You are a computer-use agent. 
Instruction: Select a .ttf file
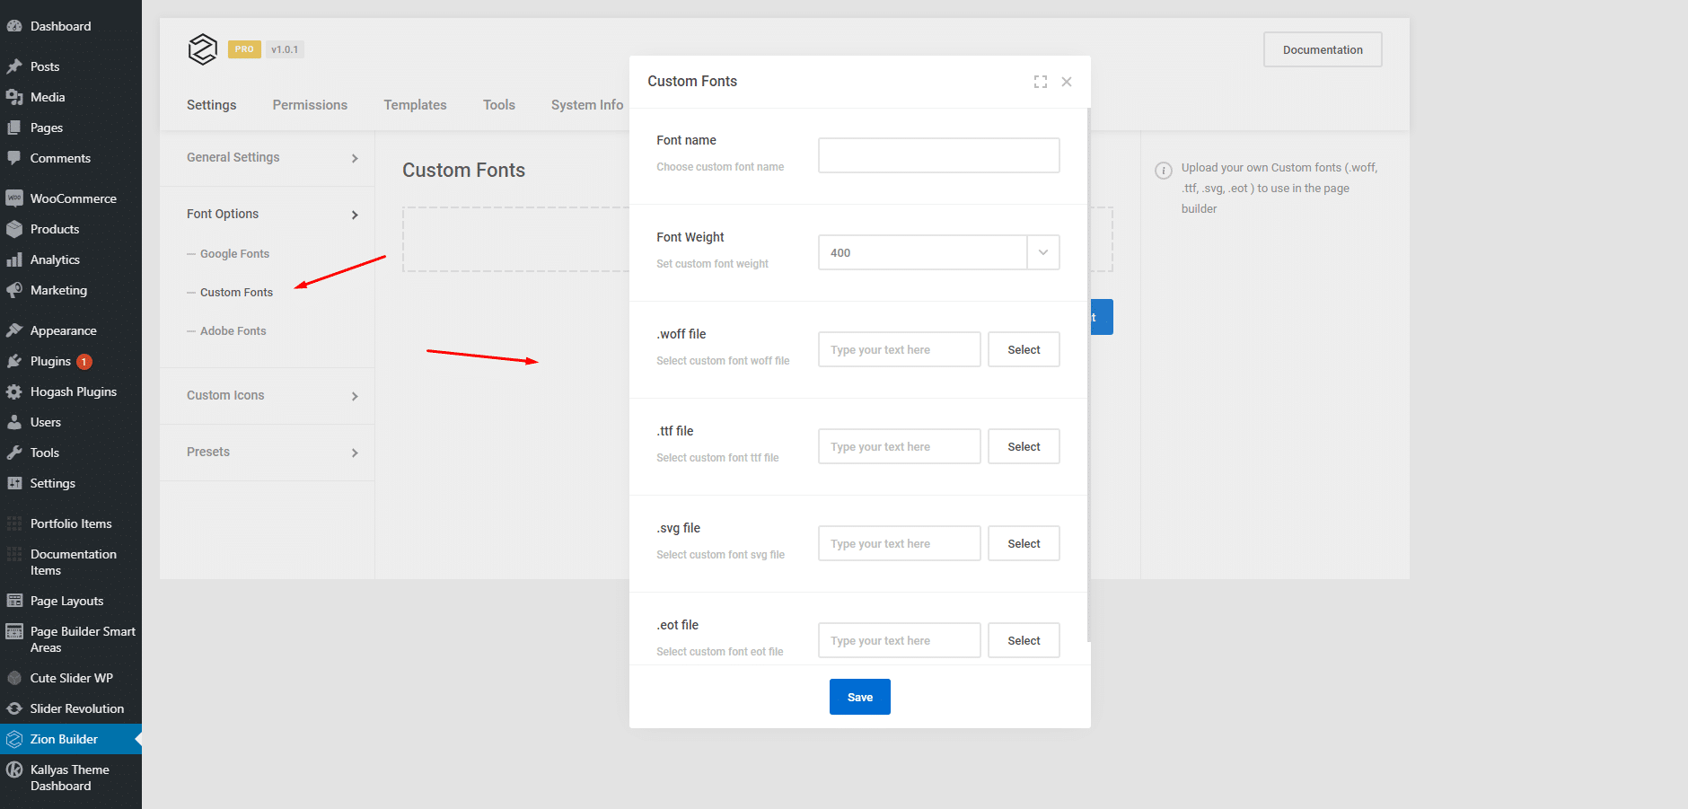point(1024,446)
